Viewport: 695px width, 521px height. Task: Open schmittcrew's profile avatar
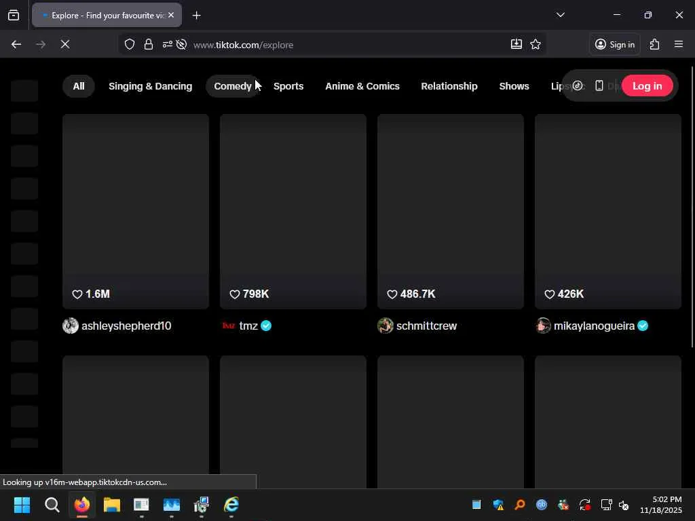click(386, 326)
